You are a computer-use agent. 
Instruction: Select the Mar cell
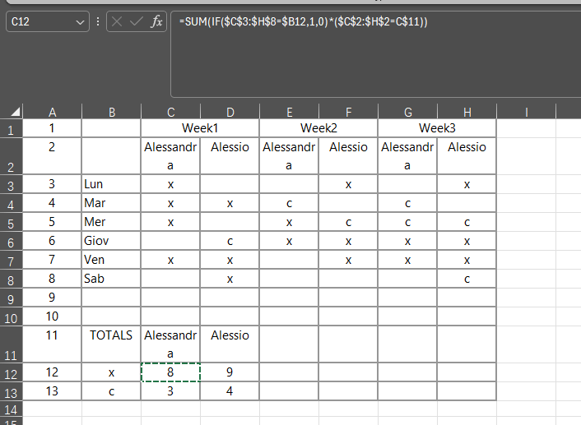[111, 203]
